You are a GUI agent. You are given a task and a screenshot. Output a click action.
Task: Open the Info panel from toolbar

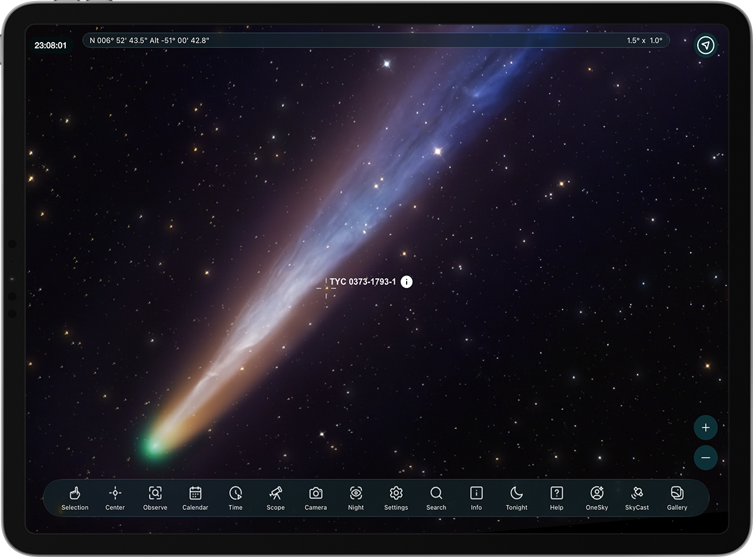tap(476, 498)
